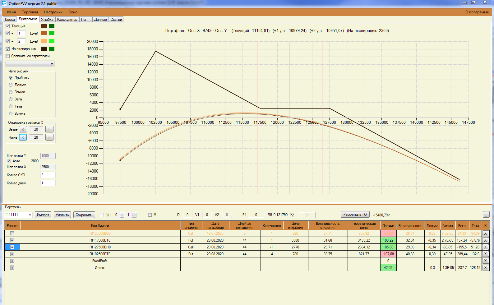Image resolution: width=494 pixels, height=305 pixels.
Task: Collapse the portfolio panel with the underscore button
Action: [x=486, y=215]
